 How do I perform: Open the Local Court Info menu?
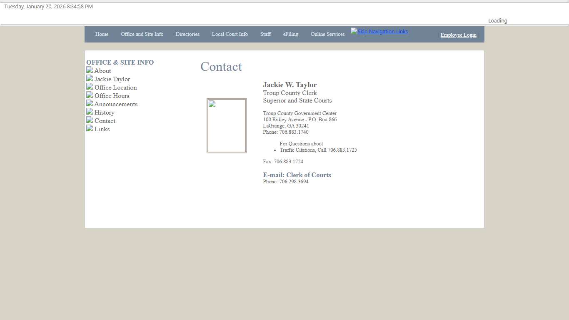(230, 34)
